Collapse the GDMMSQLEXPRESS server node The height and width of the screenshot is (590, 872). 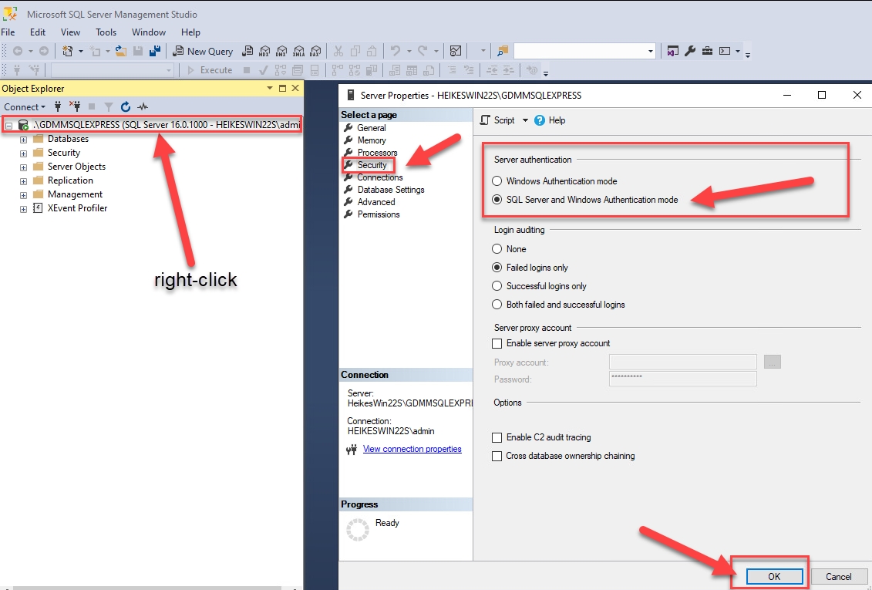point(9,126)
